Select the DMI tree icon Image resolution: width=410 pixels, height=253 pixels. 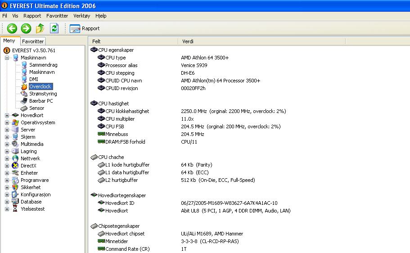coord(24,79)
